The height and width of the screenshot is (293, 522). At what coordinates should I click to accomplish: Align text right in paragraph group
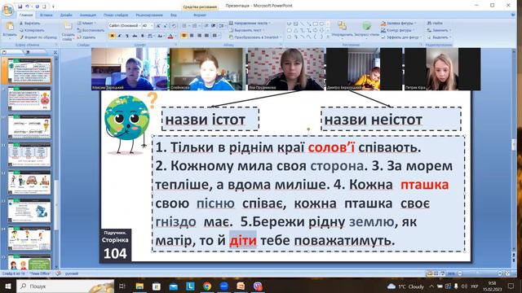tap(199, 36)
